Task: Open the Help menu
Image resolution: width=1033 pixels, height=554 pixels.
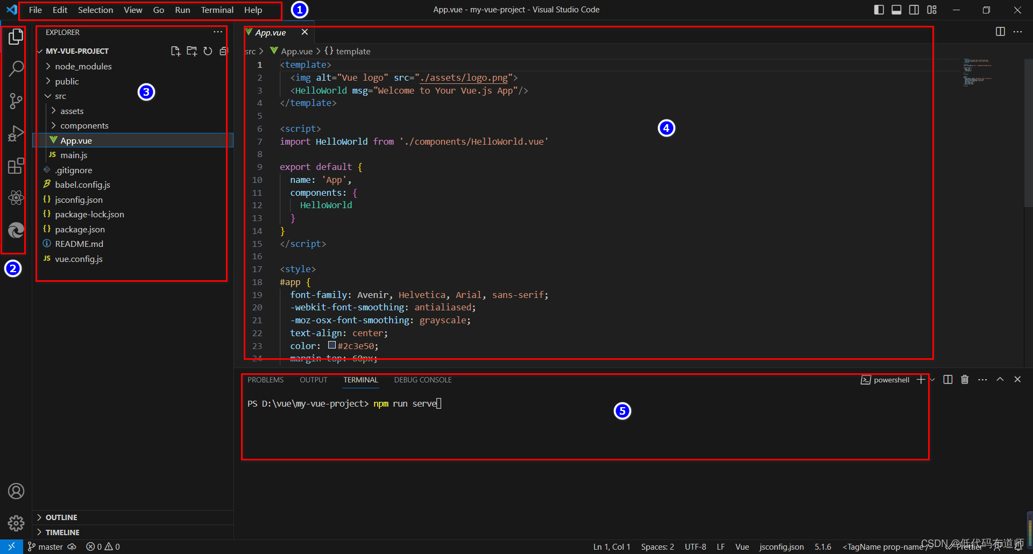Action: click(x=253, y=10)
